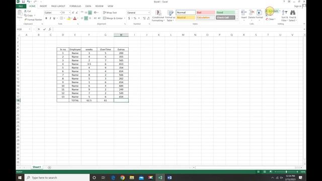Image resolution: width=322 pixels, height=181 pixels.
Task: Click the Orientation text-angle icon
Action: click(95, 13)
